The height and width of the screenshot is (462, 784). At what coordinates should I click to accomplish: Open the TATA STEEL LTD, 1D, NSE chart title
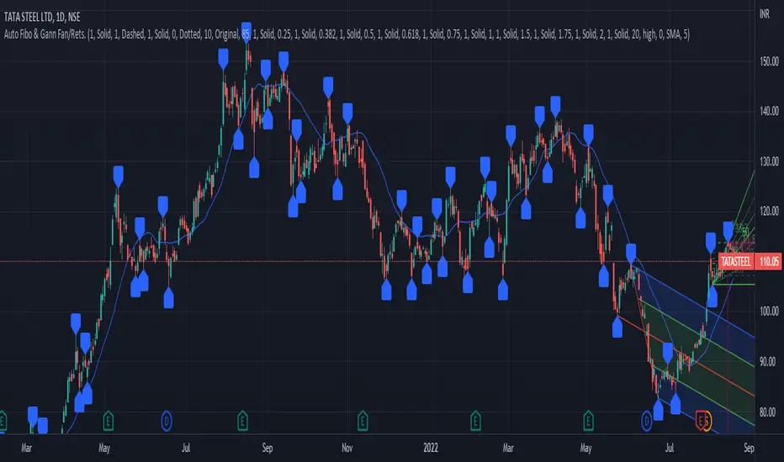42,18
